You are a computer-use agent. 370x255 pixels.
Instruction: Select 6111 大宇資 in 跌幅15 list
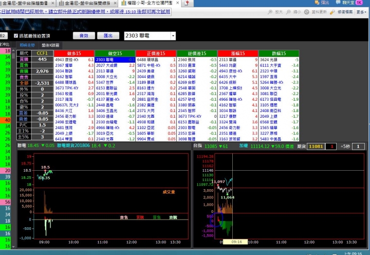coord(279,65)
